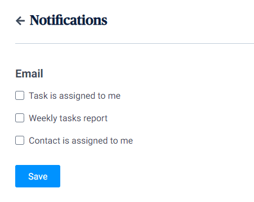
Task: Toggle email alerts for assigned contacts
Action: click(x=20, y=140)
